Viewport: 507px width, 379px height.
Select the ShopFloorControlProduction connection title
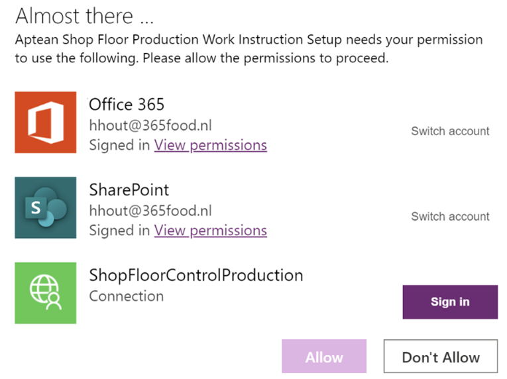click(x=196, y=275)
